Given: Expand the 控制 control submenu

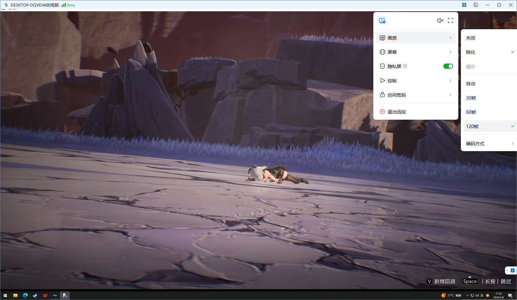Looking at the screenshot, I should tap(415, 81).
